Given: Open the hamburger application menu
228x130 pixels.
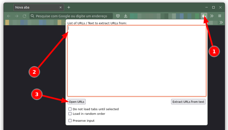Looking at the screenshot, I should [220, 16].
